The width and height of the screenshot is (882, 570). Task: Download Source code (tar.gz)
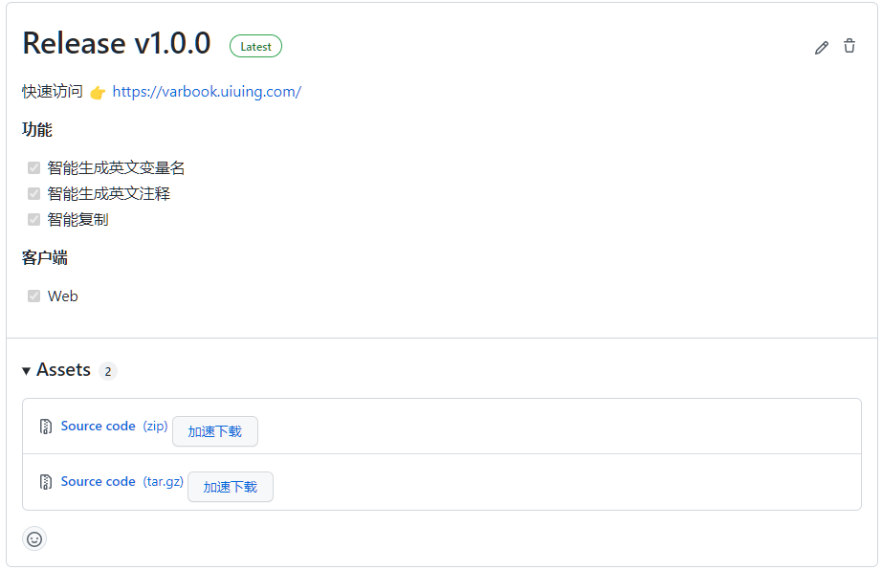coord(122,481)
